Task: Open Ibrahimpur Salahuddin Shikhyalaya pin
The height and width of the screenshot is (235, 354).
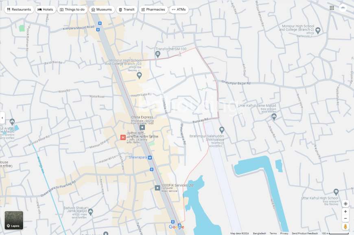Action: pyautogui.click(x=222, y=130)
